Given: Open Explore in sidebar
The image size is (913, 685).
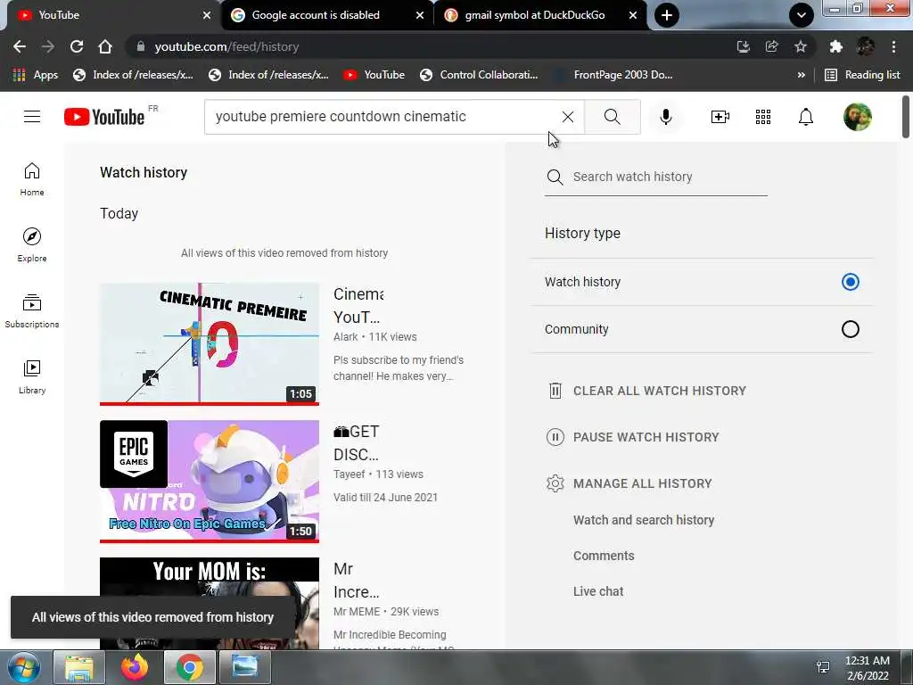Looking at the screenshot, I should point(32,244).
